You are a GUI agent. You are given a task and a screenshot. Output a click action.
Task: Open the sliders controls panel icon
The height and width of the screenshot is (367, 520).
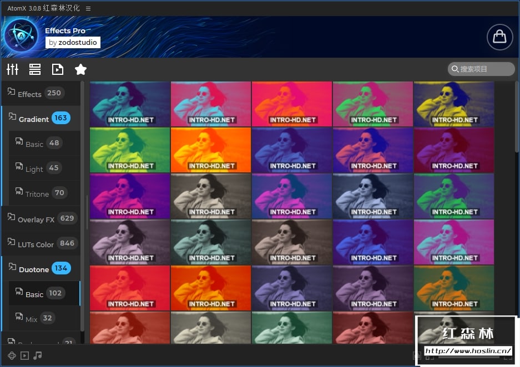point(13,69)
